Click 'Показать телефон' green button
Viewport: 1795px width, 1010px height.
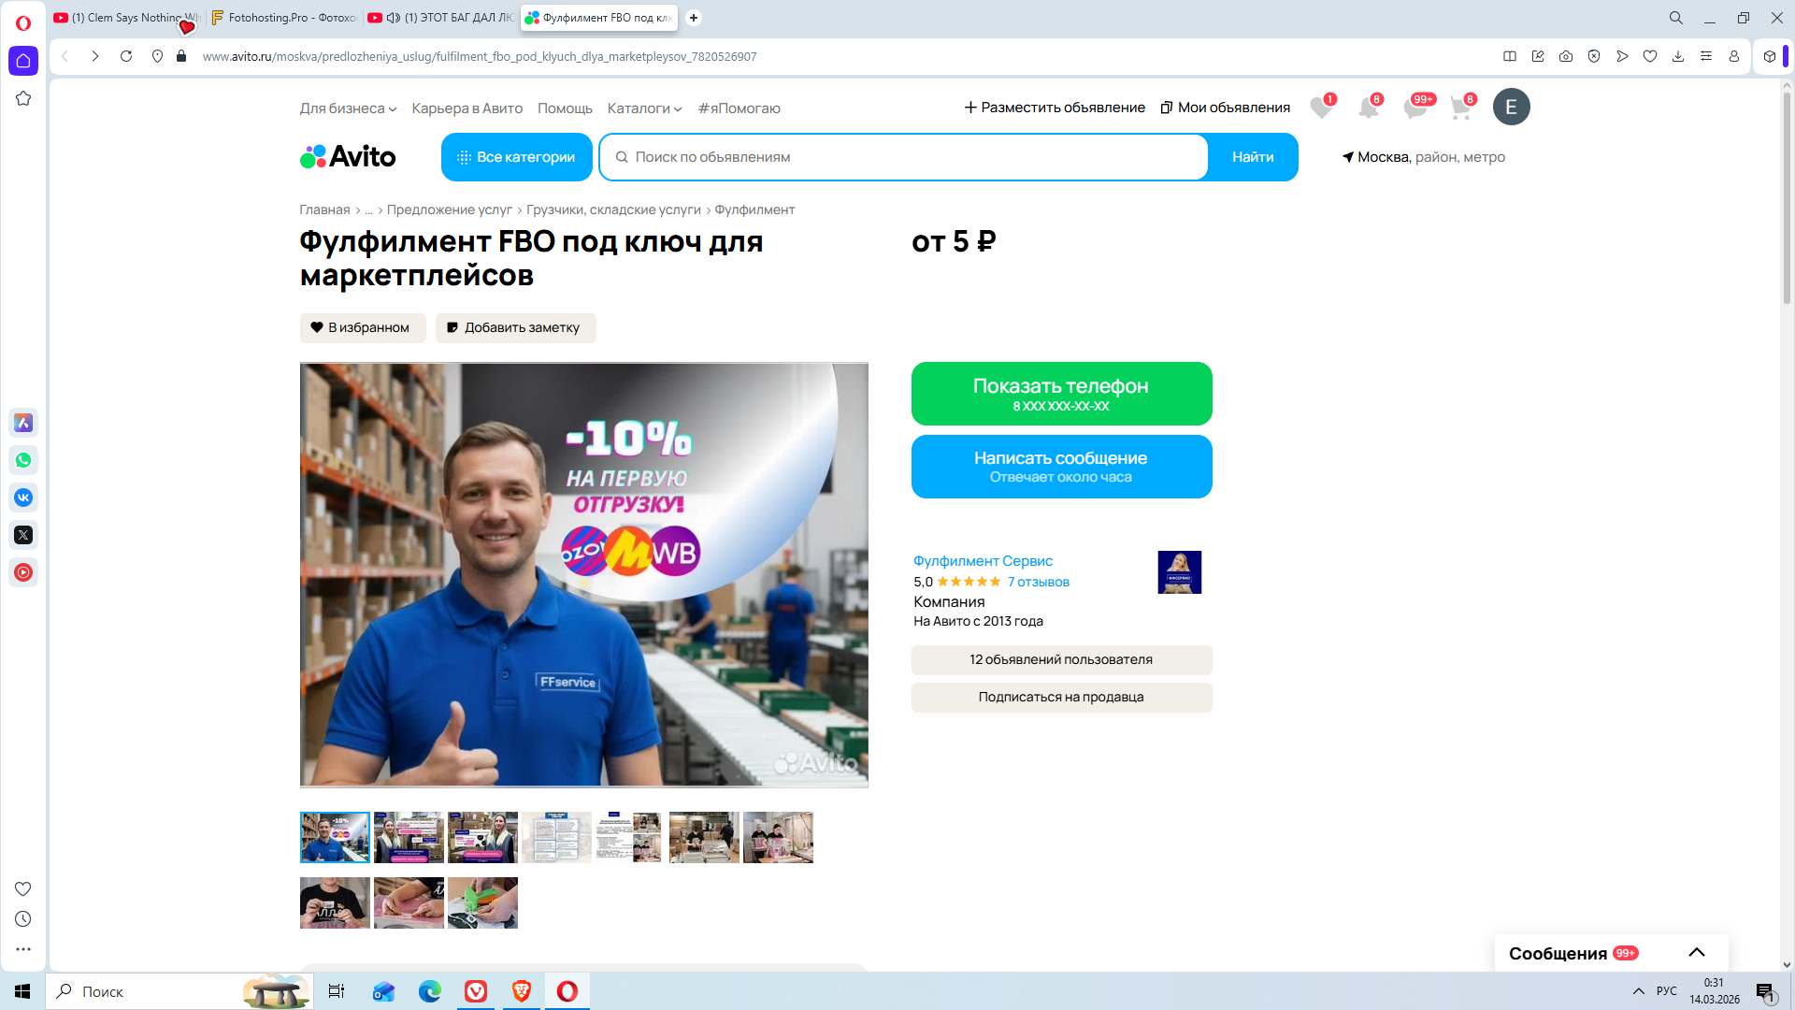1061,394
